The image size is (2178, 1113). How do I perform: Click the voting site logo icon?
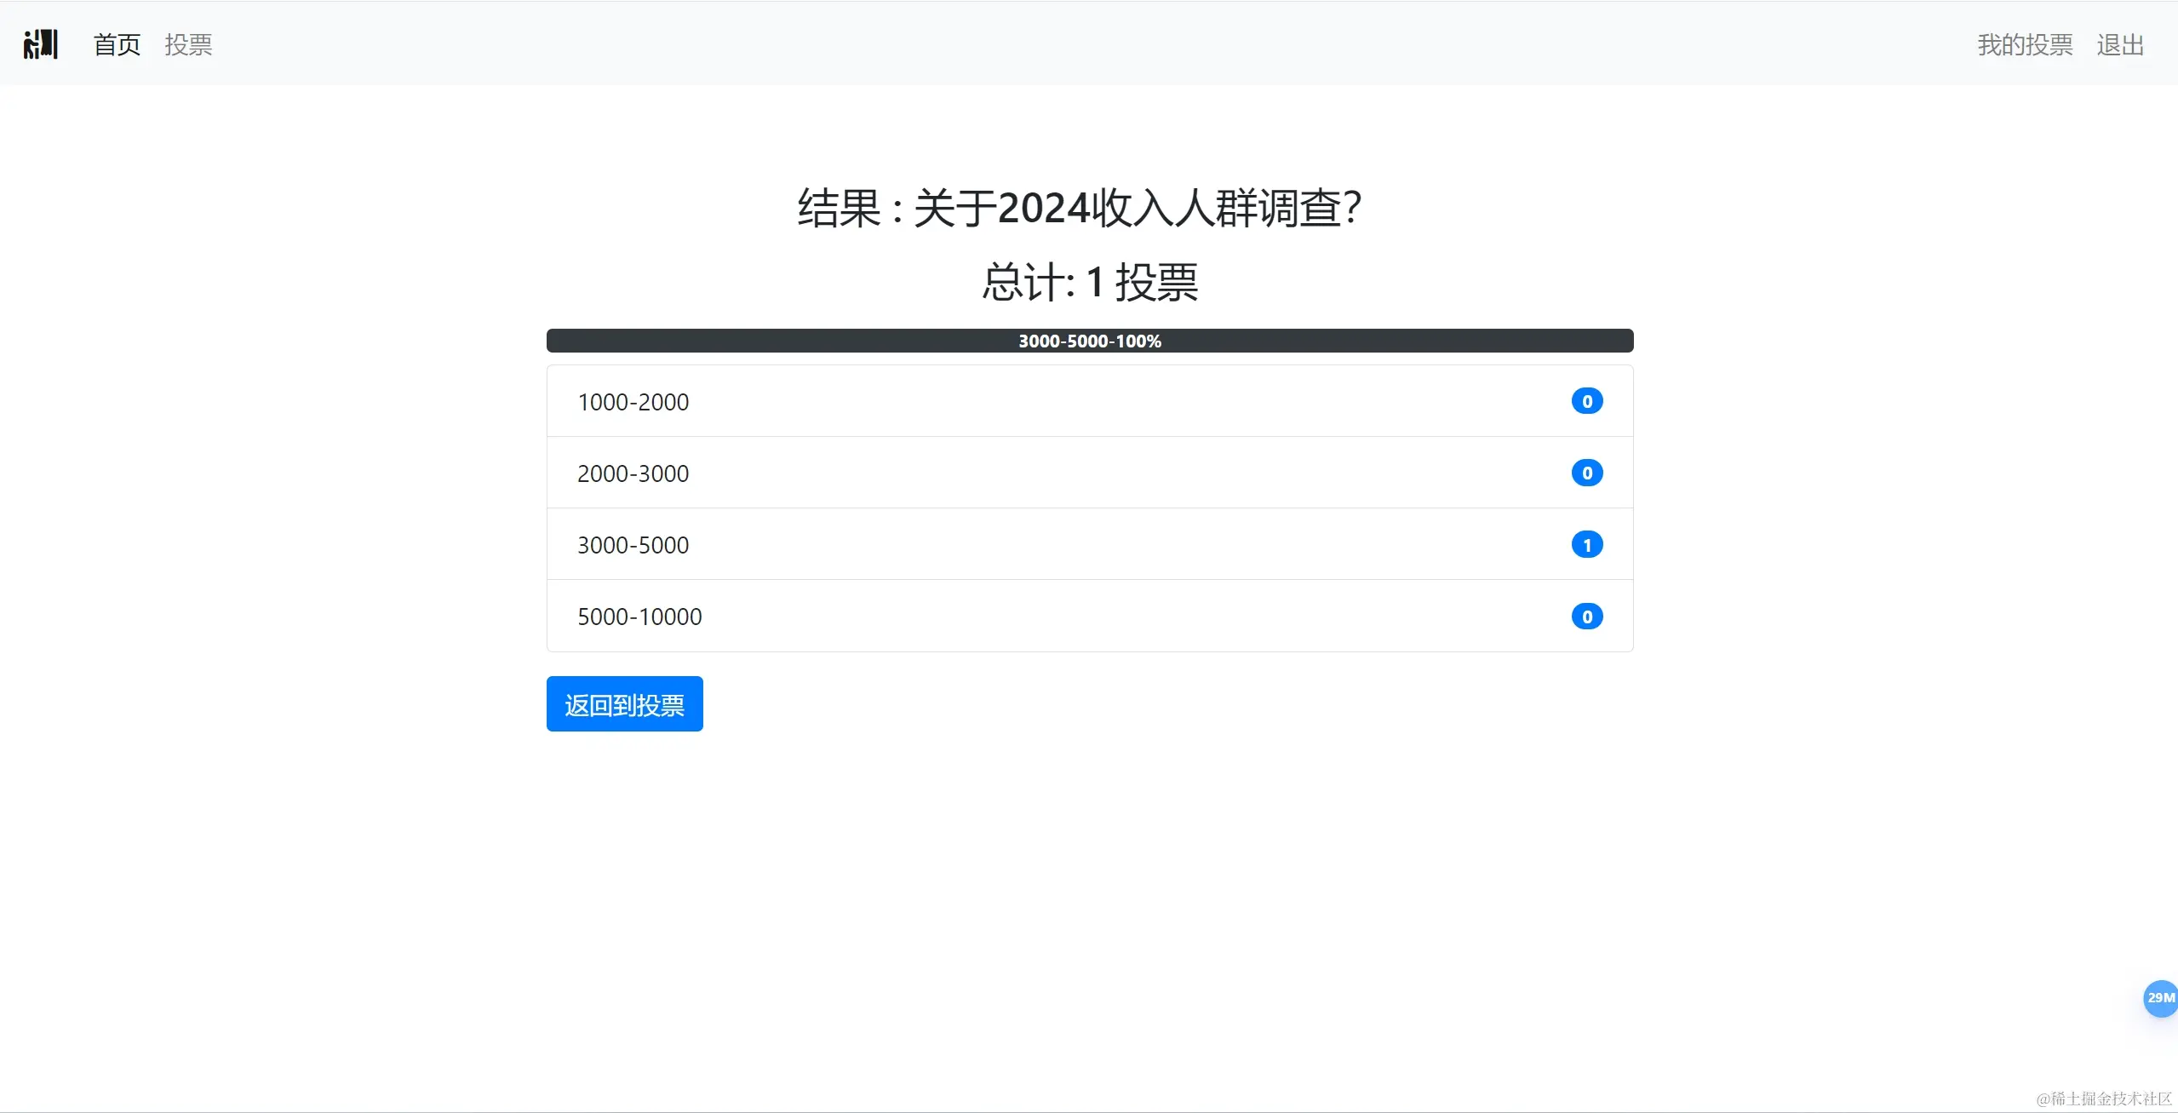click(40, 44)
